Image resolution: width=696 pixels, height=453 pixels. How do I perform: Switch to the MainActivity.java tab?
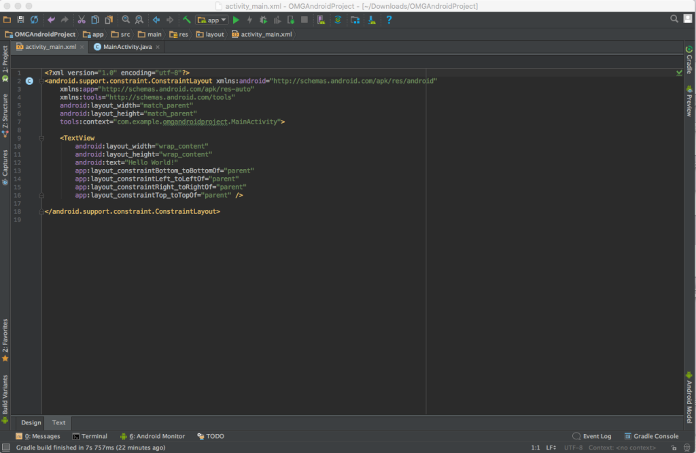(x=128, y=47)
